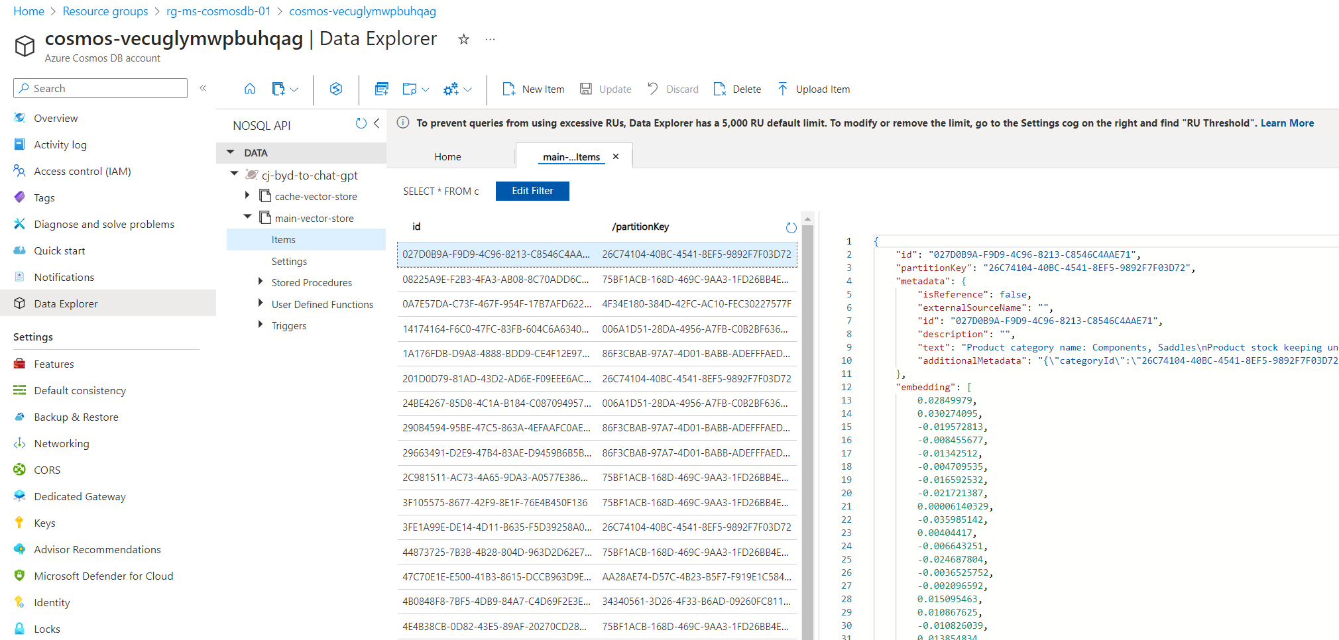This screenshot has width=1339, height=640.
Task: Open Tags in the side menu
Action: 44,197
